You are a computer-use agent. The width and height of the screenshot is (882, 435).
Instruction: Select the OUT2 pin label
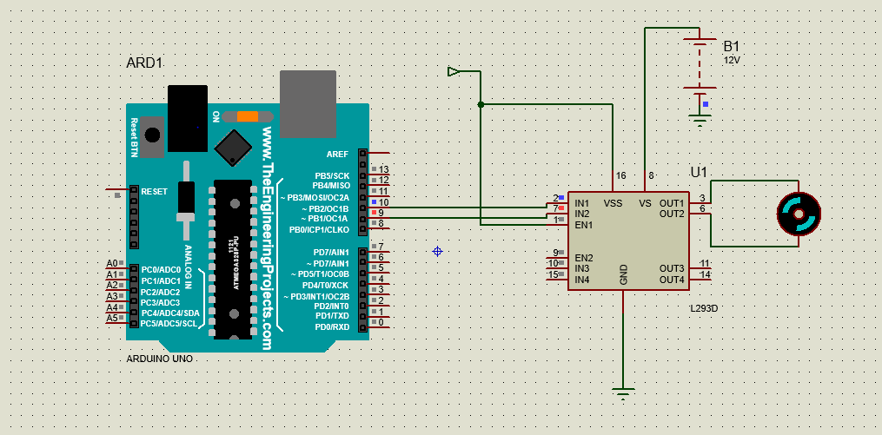pyautogui.click(x=672, y=214)
